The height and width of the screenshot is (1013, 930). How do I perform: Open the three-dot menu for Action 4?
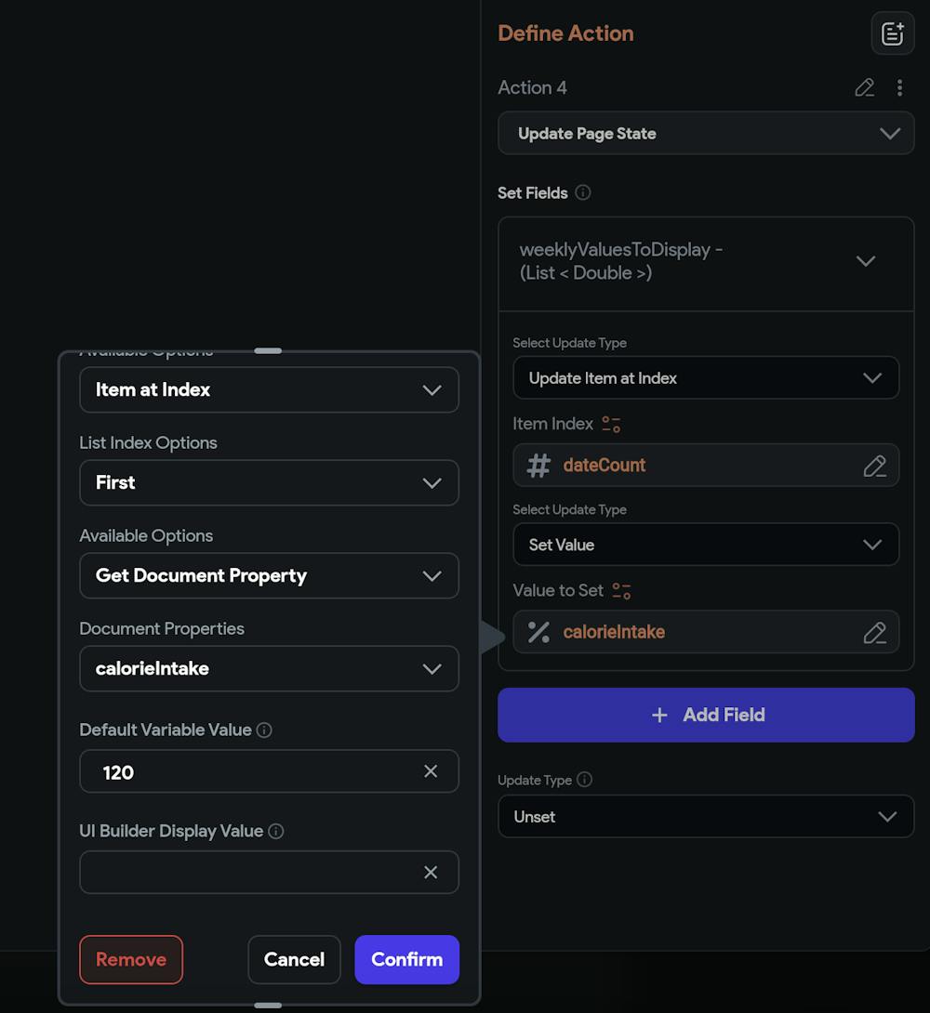pyautogui.click(x=899, y=87)
